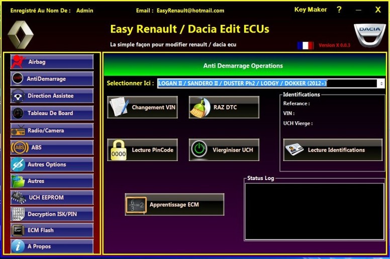
Task: Click the VIN label in Identifications
Action: [289, 114]
